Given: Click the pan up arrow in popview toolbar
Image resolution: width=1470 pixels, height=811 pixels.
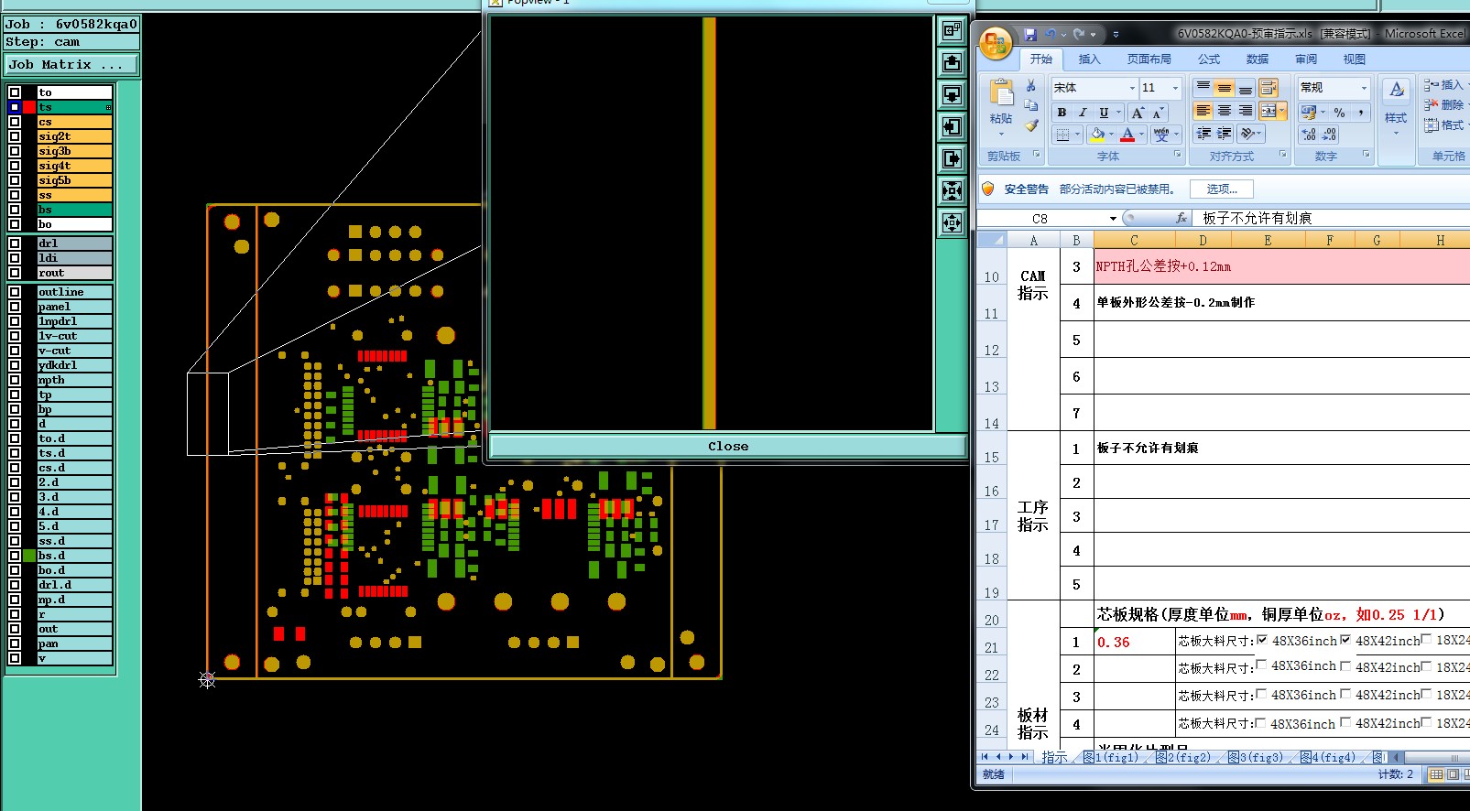Looking at the screenshot, I should click(x=953, y=63).
